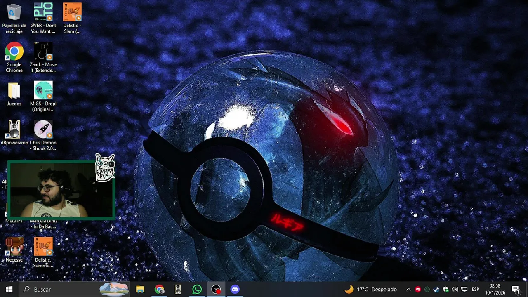
Task: Select the Chris Damon - Shook 2.0 file
Action: pyautogui.click(x=43, y=135)
